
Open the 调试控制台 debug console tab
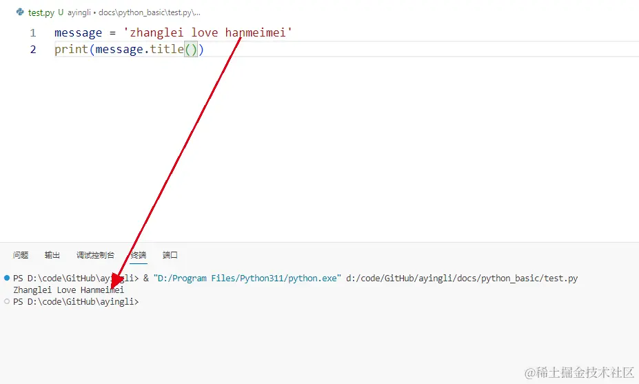click(x=95, y=255)
